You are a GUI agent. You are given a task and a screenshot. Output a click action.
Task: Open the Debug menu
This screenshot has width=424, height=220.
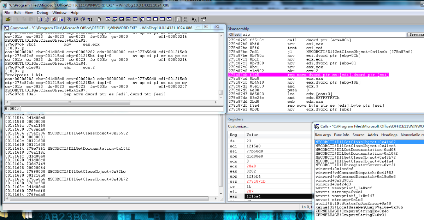click(42, 13)
